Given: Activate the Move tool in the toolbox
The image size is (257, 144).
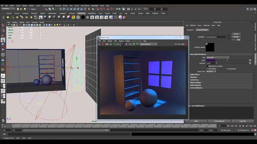Looking at the screenshot, I should pos(3,40).
